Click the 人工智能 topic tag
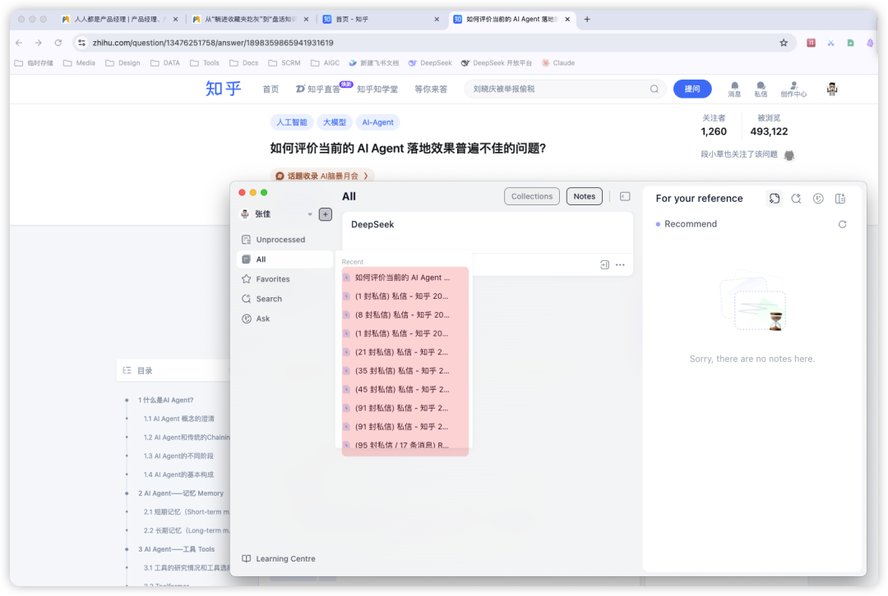This screenshot has height=596, width=888. coord(292,122)
